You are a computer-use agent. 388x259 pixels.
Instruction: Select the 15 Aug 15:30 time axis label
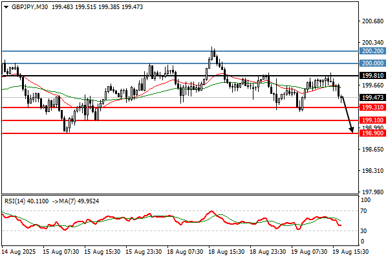coord(102,252)
